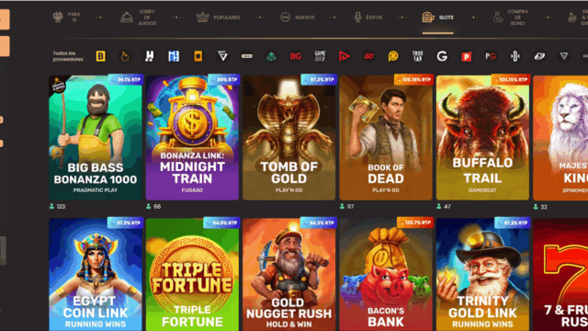This screenshot has height=331, width=588.
Task: Select the red GO provider logo
Action: click(368, 56)
